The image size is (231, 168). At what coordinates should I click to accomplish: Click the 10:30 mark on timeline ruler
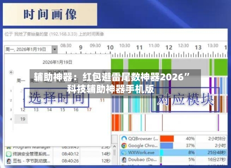tap(125, 46)
